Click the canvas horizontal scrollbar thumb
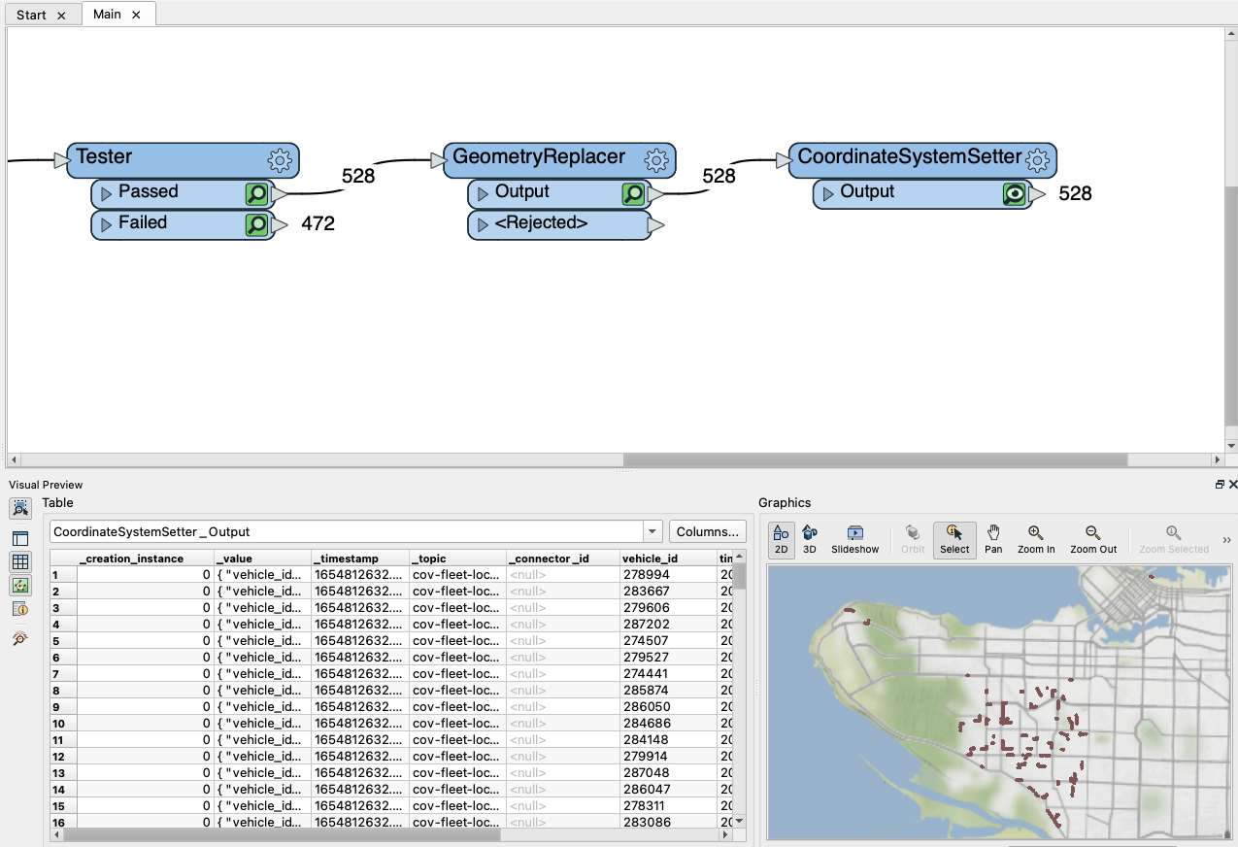This screenshot has height=847, width=1238. pyautogui.click(x=875, y=459)
